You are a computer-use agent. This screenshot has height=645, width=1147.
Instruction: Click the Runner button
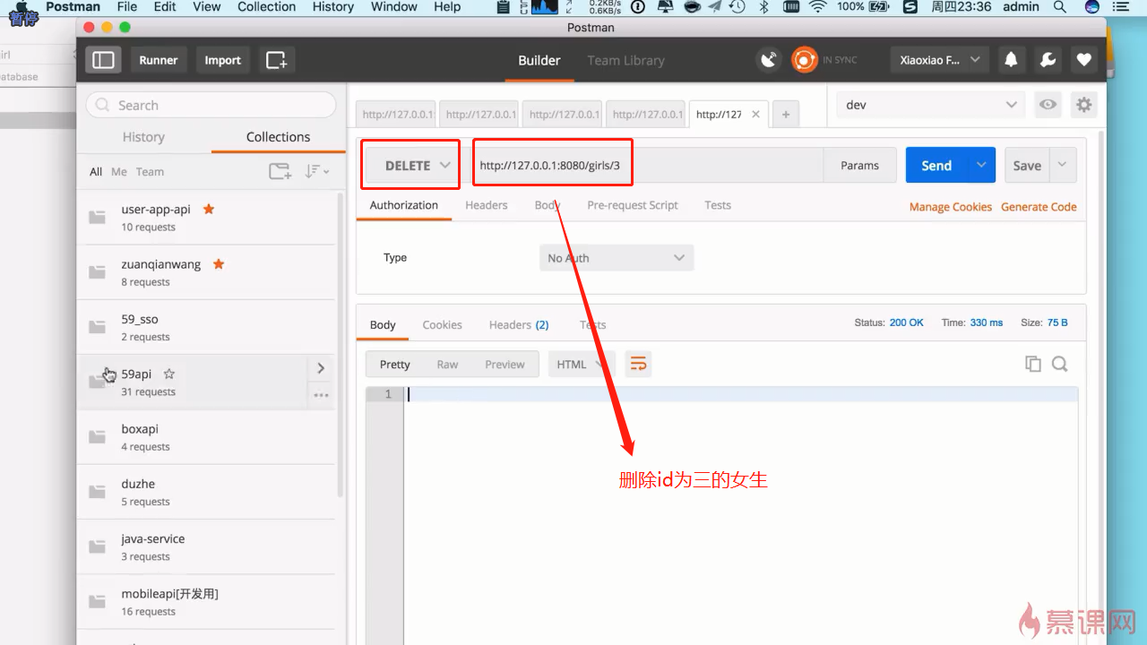click(159, 60)
